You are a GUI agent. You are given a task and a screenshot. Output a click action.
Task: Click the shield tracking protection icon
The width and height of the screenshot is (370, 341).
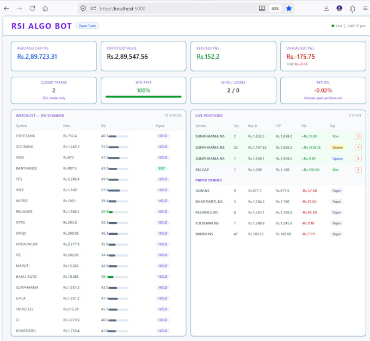click(x=83, y=9)
